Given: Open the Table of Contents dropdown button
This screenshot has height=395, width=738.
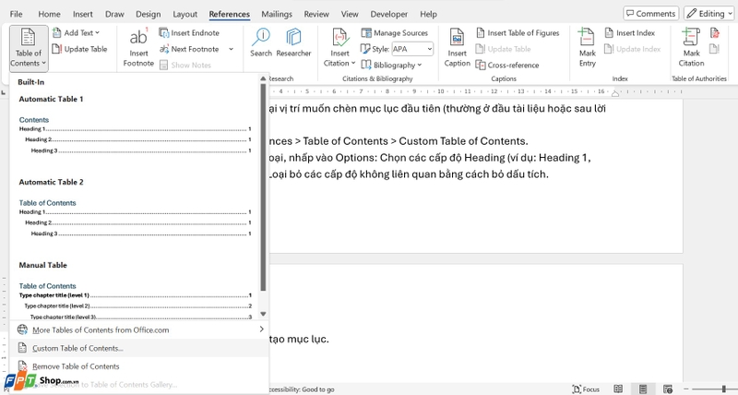Looking at the screenshot, I should coord(29,48).
